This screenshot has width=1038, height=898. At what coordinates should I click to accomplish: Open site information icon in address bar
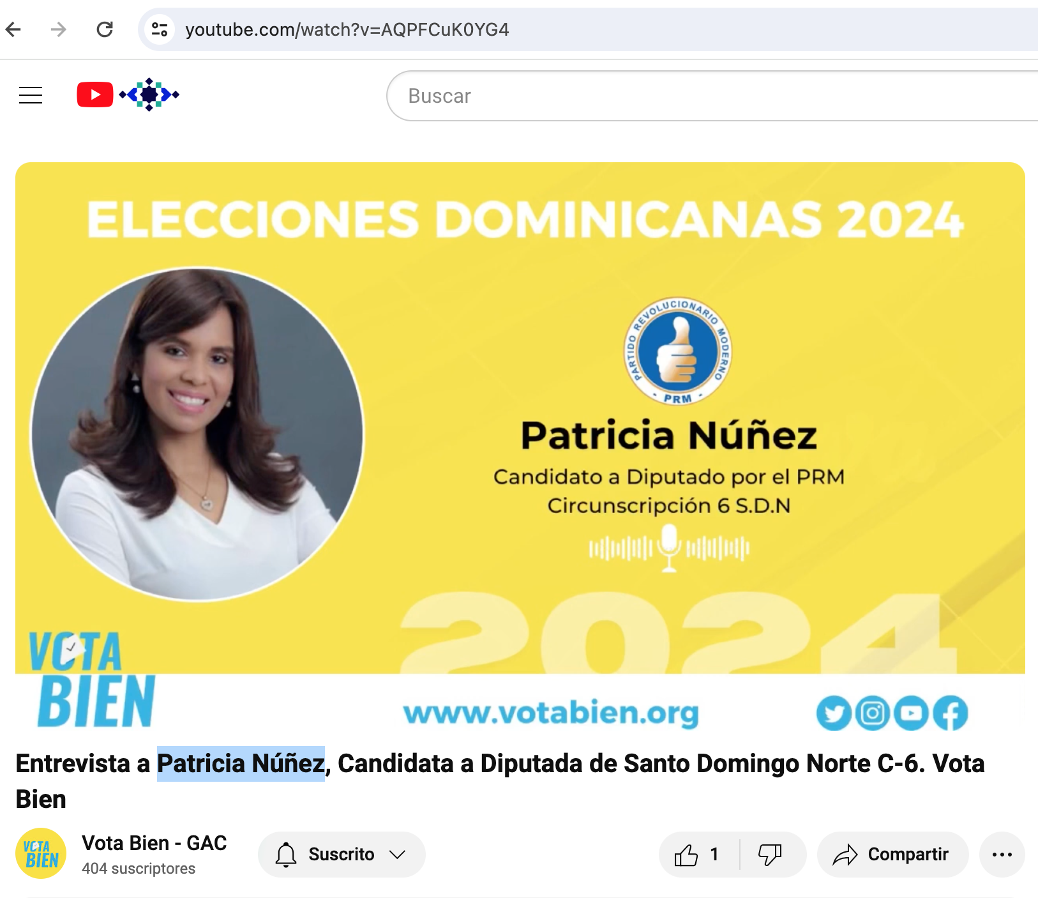pyautogui.click(x=160, y=29)
